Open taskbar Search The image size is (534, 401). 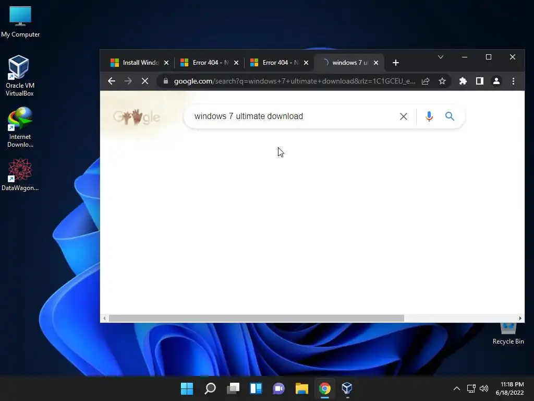210,388
